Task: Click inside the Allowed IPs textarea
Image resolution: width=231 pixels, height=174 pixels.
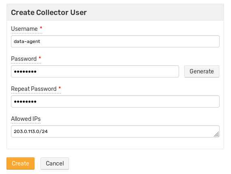Action: click(x=115, y=131)
